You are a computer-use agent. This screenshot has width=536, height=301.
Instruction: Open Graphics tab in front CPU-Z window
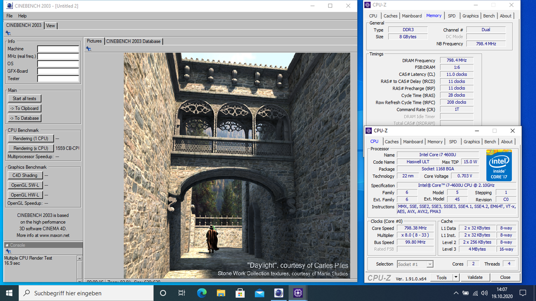pyautogui.click(x=472, y=142)
